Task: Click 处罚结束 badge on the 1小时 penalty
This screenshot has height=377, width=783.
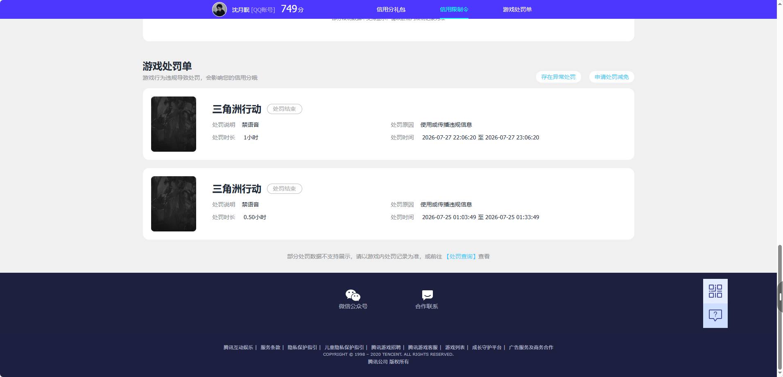Action: point(284,109)
